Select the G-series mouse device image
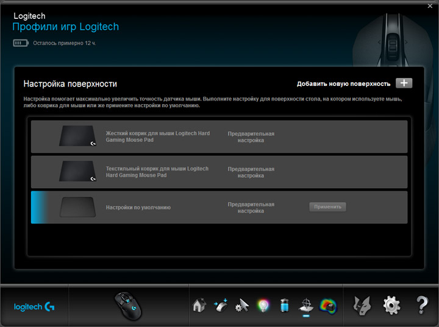Image resolution: width=439 pixels, height=327 pixels. [128, 306]
